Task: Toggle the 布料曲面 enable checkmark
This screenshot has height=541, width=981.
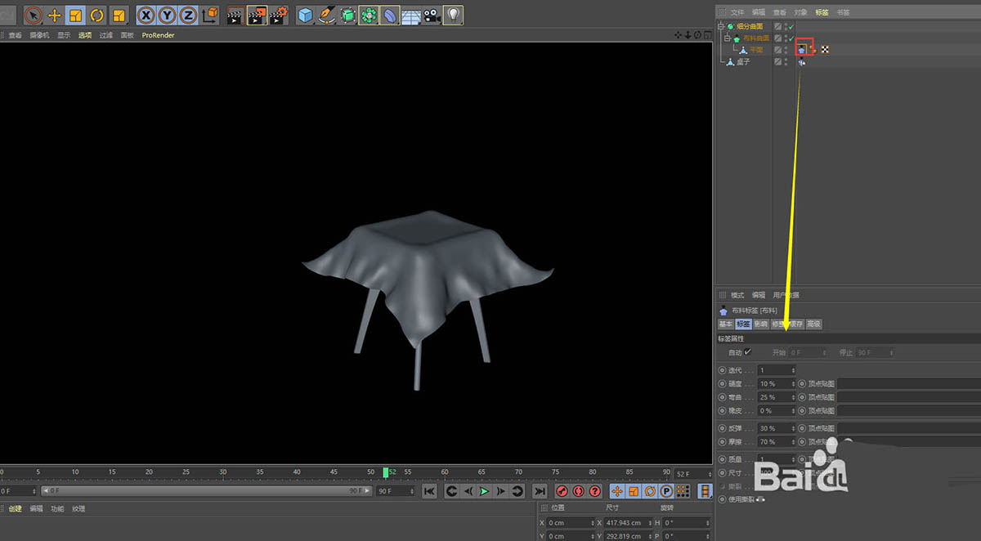Action: 791,38
